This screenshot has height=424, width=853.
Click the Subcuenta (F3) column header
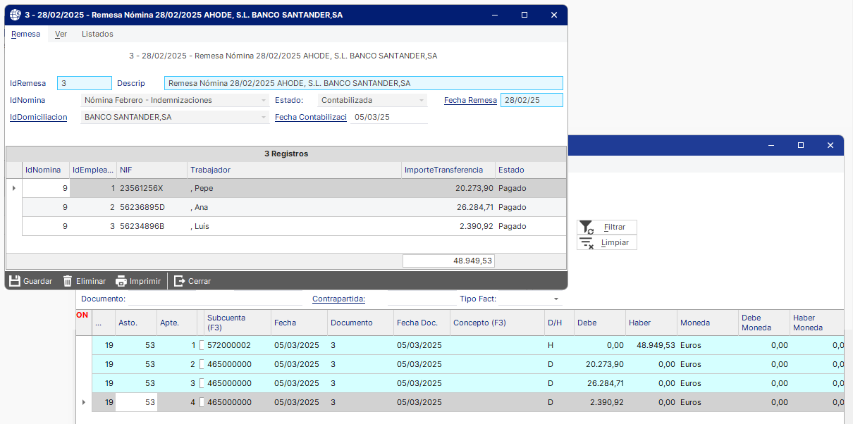(x=238, y=323)
